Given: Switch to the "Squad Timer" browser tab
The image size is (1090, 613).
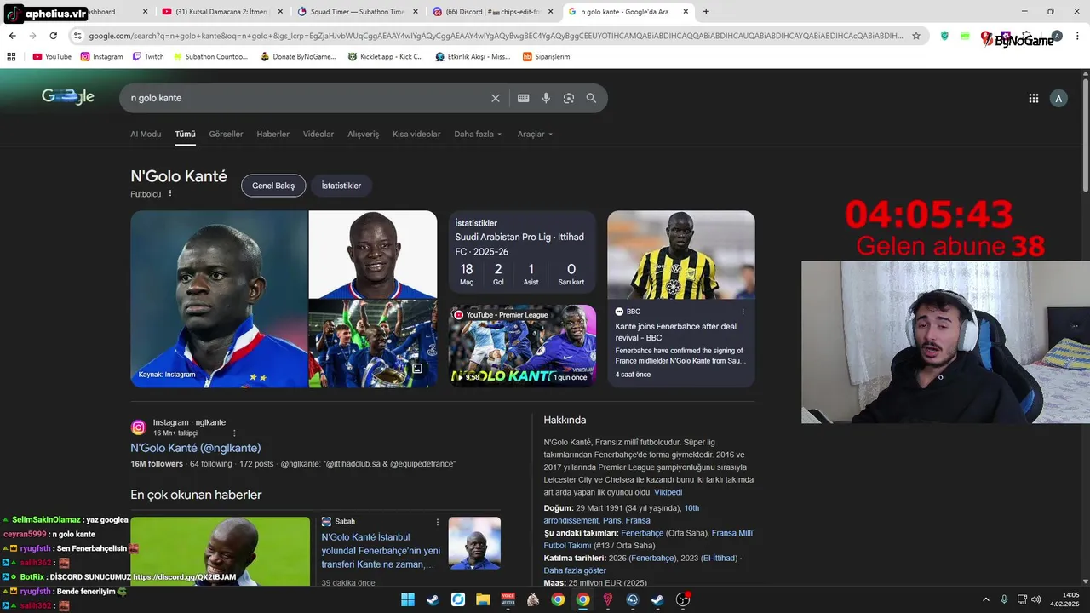Looking at the screenshot, I should (356, 12).
